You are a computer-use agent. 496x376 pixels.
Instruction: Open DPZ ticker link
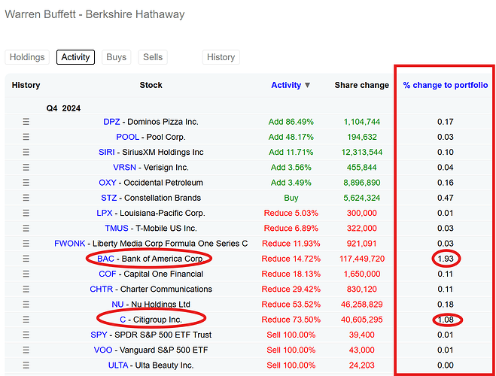(x=111, y=122)
